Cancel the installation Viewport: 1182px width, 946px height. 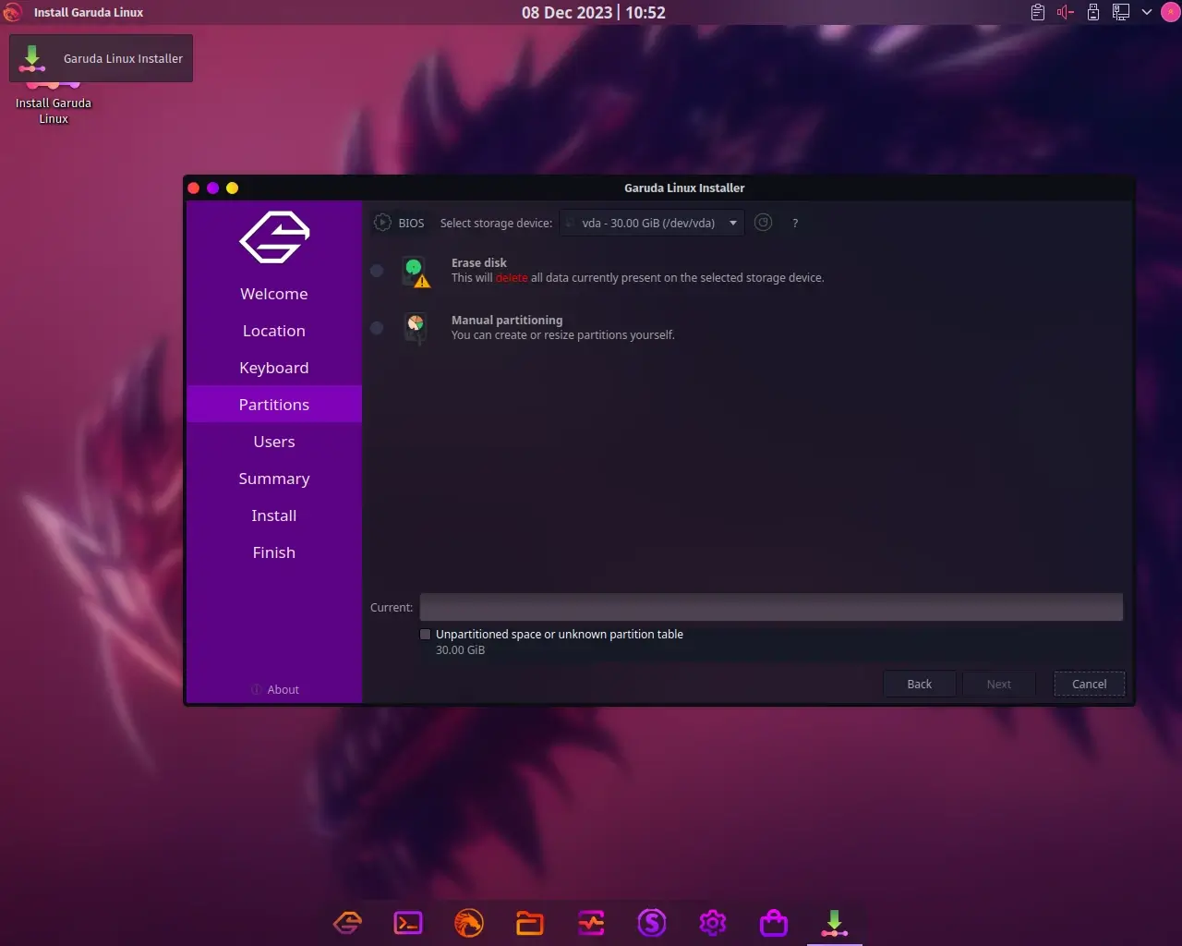click(x=1089, y=684)
